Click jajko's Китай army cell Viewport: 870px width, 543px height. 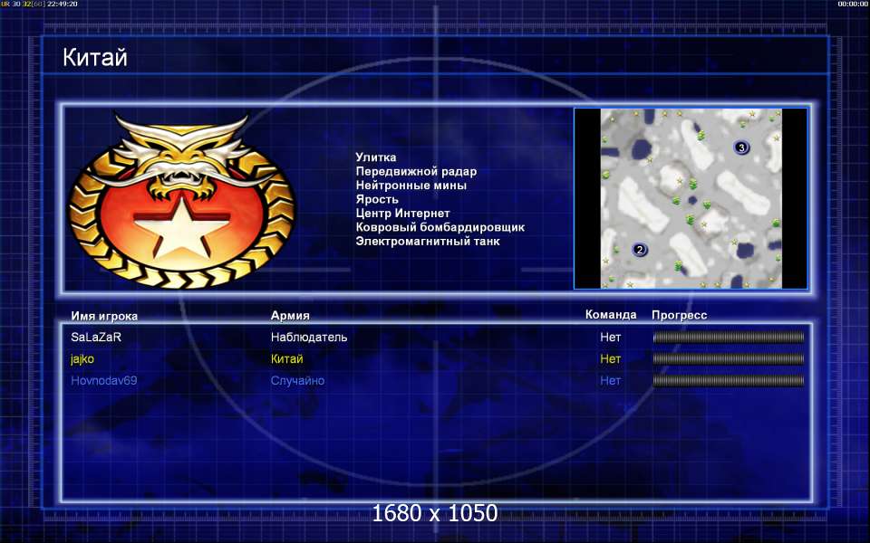click(x=287, y=359)
